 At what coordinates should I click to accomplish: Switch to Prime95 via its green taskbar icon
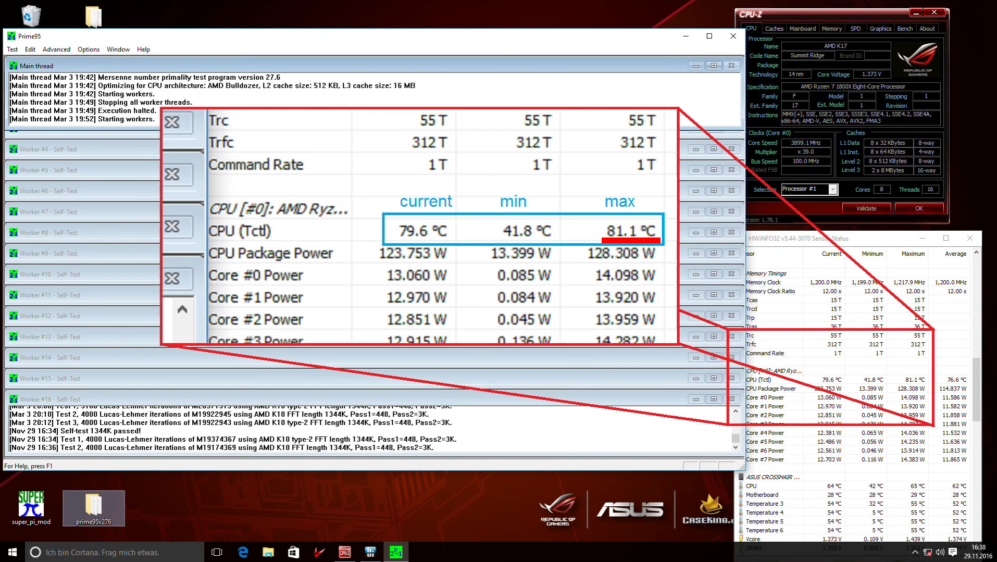pyautogui.click(x=396, y=552)
